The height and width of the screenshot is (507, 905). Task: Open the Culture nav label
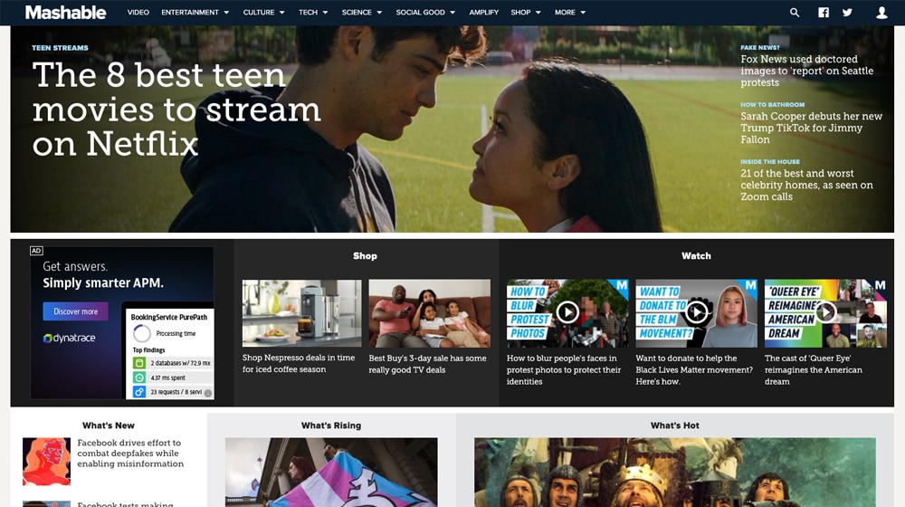click(259, 12)
